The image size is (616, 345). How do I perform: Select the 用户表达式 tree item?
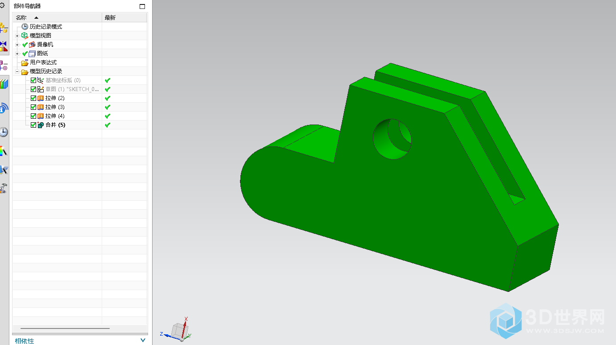[43, 62]
